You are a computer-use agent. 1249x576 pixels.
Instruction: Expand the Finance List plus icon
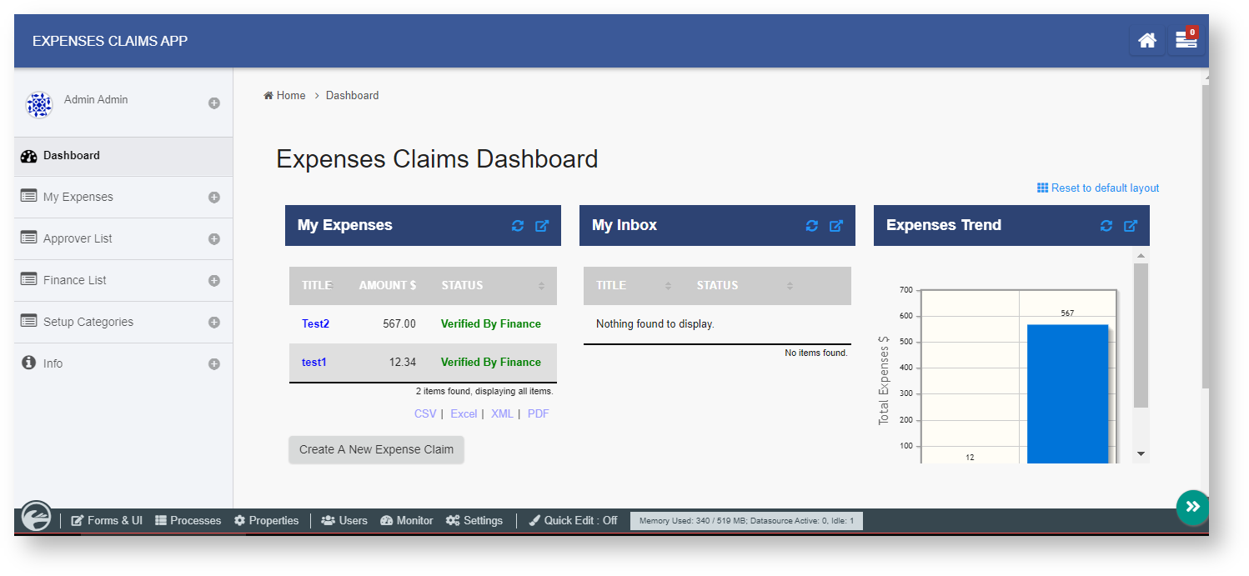tap(214, 281)
